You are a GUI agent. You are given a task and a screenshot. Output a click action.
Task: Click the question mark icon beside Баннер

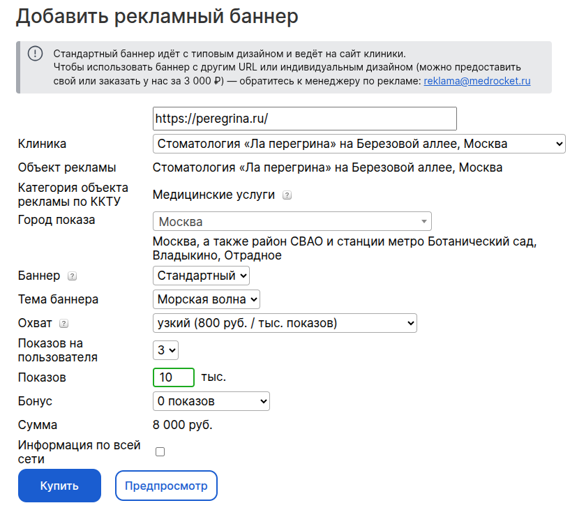[x=72, y=276]
